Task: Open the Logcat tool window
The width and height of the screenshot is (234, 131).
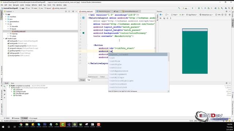Action: [33, 118]
